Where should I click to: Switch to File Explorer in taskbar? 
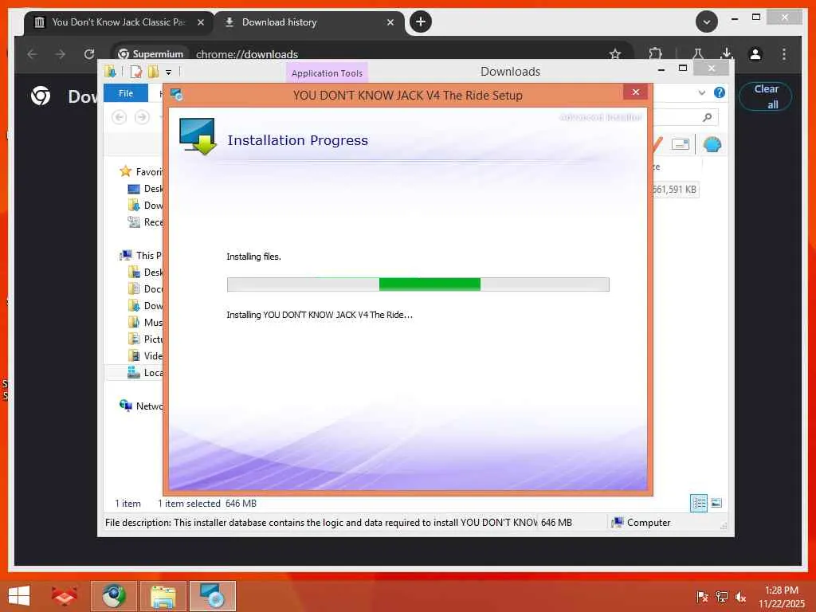(x=163, y=596)
